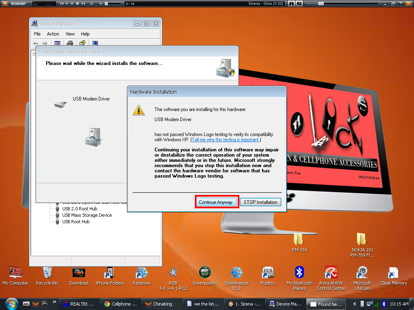Select the Recycle Bin desktop icon

point(47,276)
